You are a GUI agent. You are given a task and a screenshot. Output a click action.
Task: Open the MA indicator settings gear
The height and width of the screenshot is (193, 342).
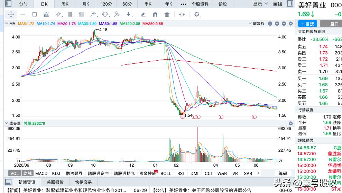tap(291, 24)
